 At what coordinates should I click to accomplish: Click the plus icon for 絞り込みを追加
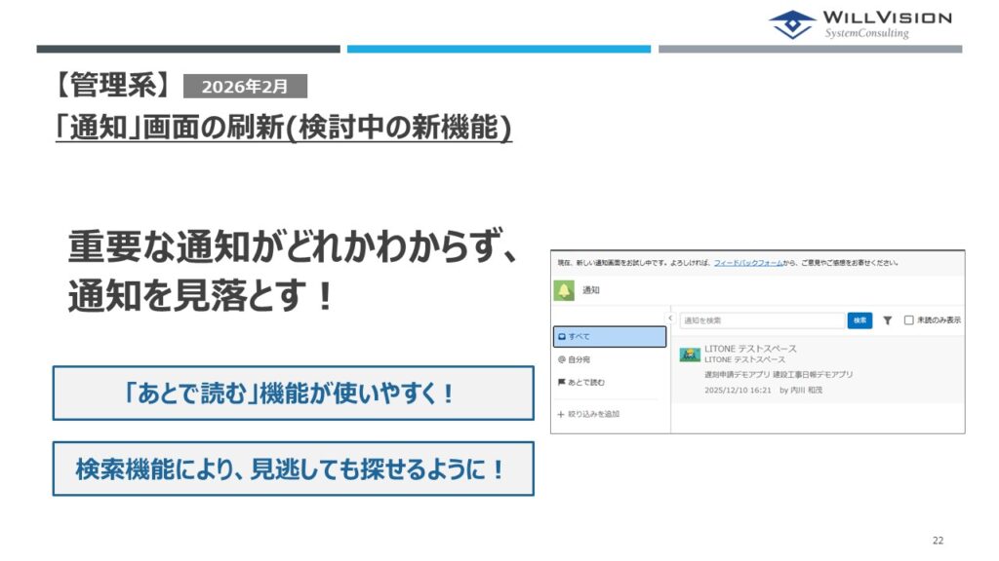click(561, 414)
